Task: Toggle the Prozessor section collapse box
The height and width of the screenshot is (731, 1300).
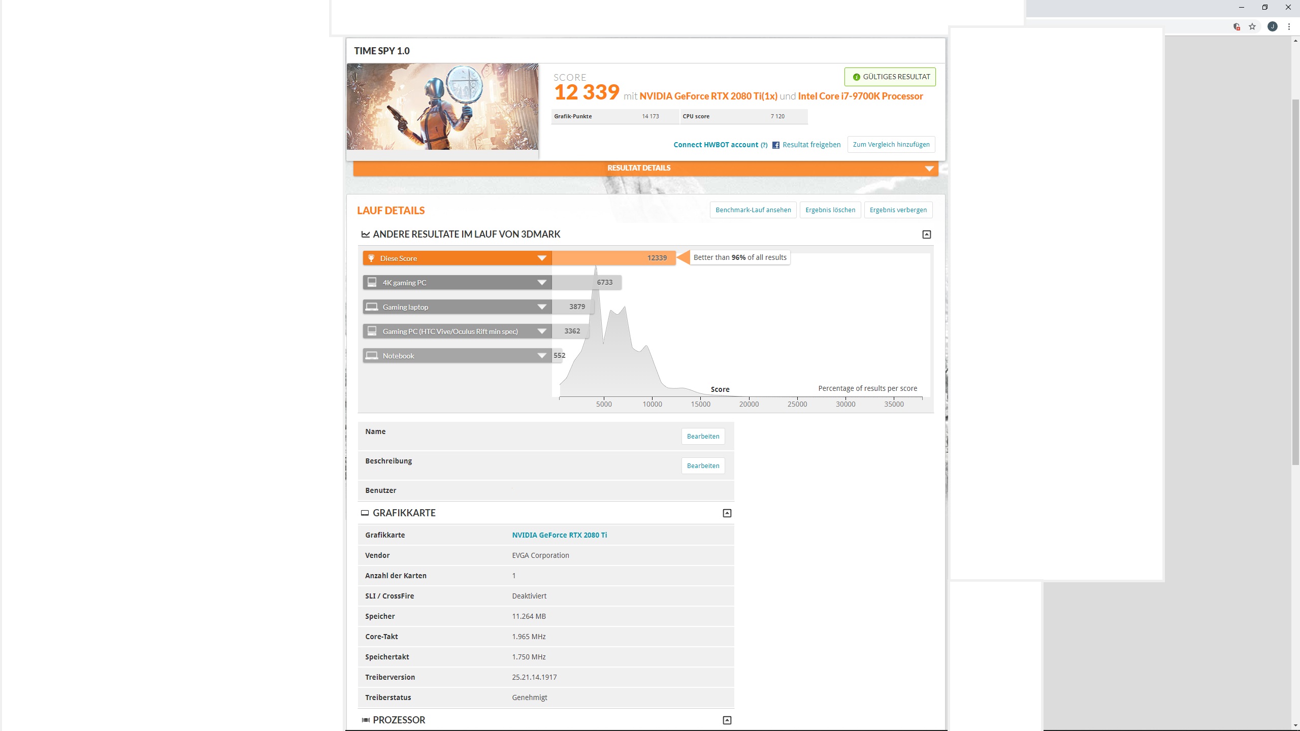Action: 727,720
